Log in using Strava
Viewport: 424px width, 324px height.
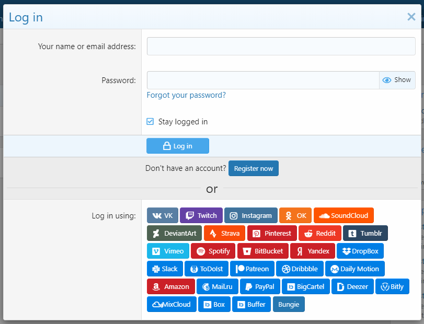pyautogui.click(x=224, y=233)
